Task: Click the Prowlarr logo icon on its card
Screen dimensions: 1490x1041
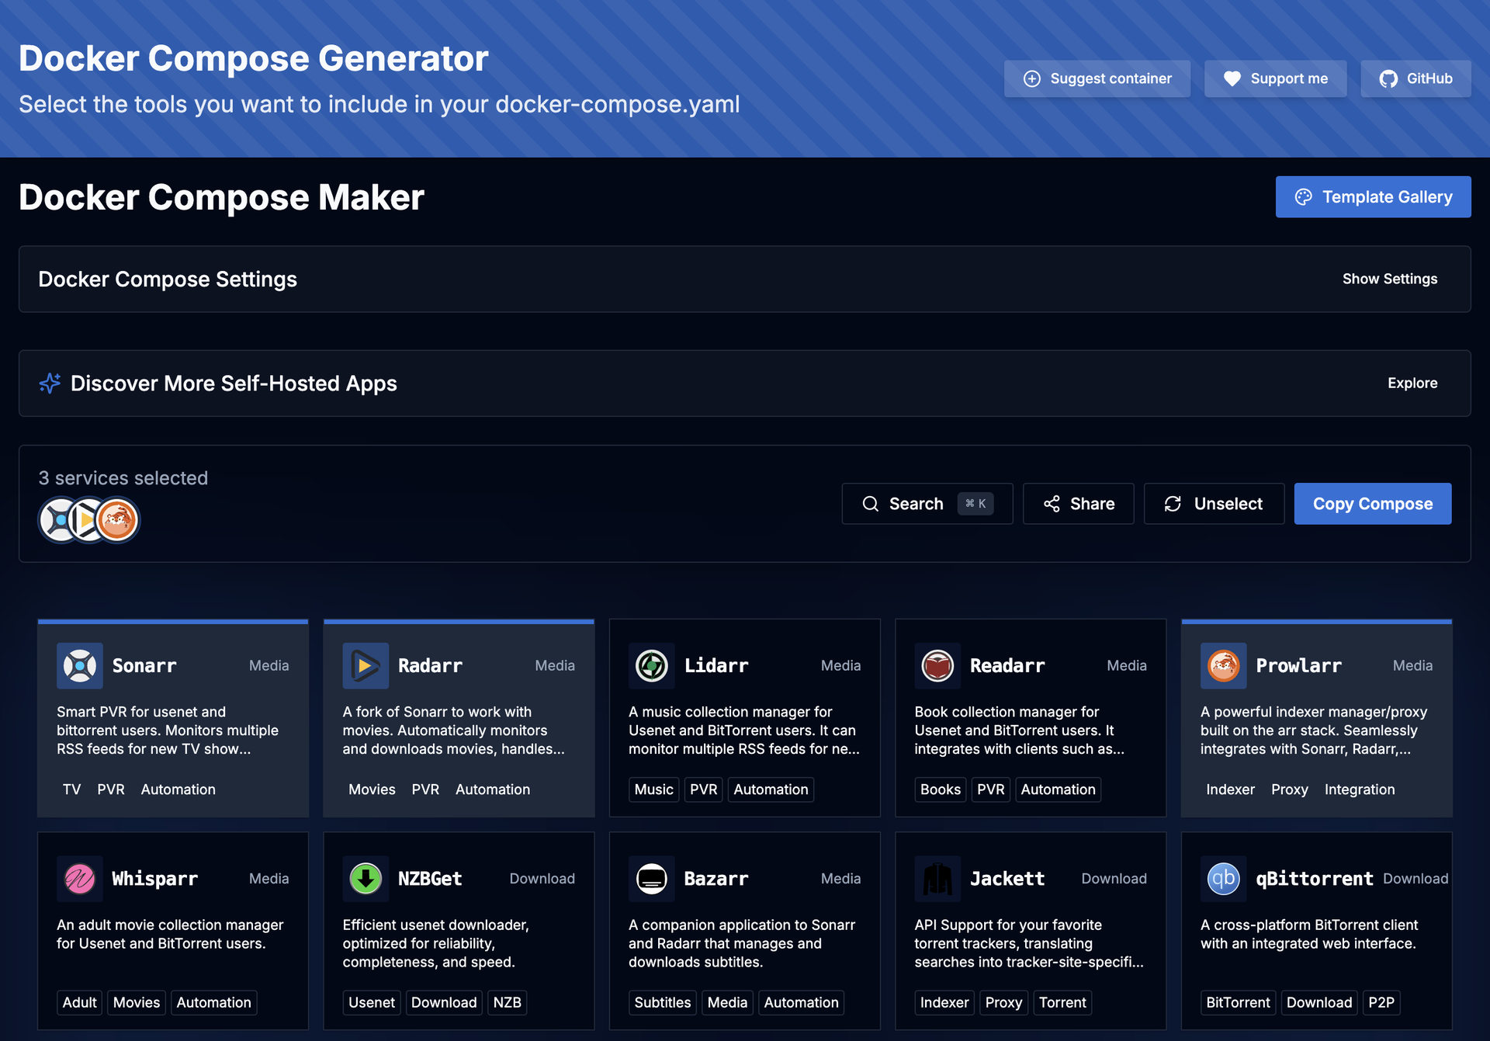Action: [1223, 665]
